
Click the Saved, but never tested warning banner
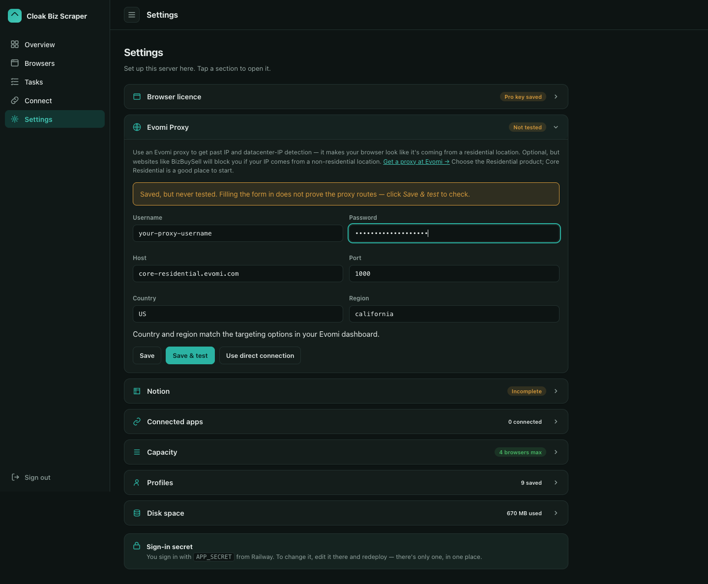(x=346, y=194)
